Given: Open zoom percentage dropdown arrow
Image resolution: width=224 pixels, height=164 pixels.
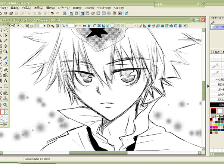Looking at the screenshot, I should pos(44,26).
